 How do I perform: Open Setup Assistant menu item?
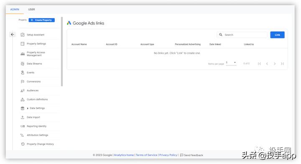36,35
